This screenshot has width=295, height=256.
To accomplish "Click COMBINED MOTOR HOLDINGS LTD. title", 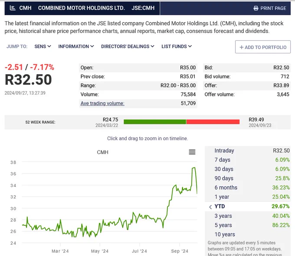I will (82, 8).
